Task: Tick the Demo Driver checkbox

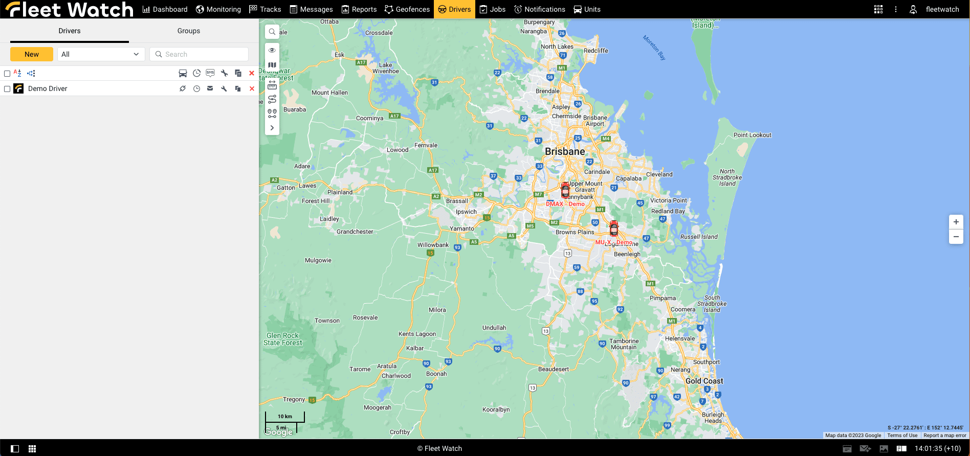Action: (x=7, y=89)
